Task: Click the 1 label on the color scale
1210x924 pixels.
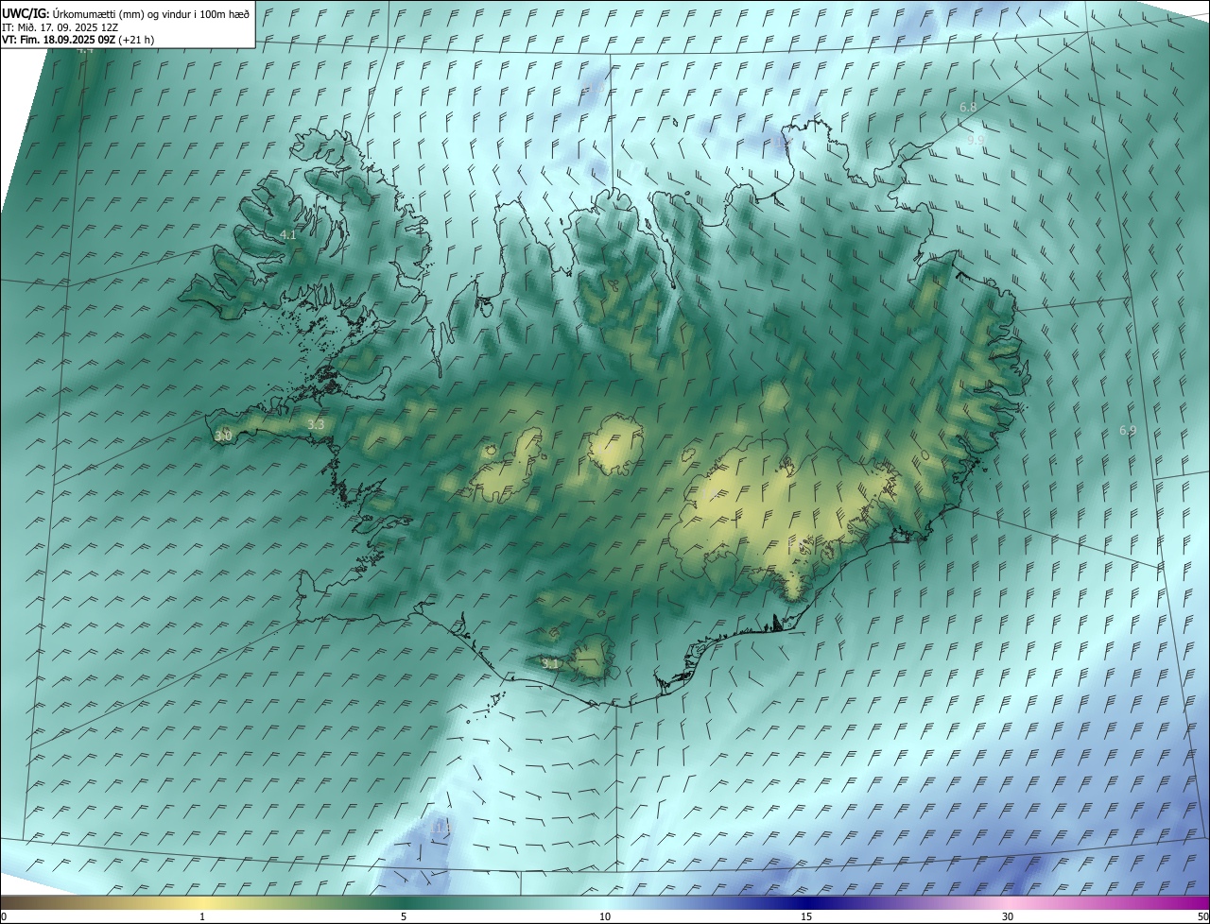Action: (202, 916)
